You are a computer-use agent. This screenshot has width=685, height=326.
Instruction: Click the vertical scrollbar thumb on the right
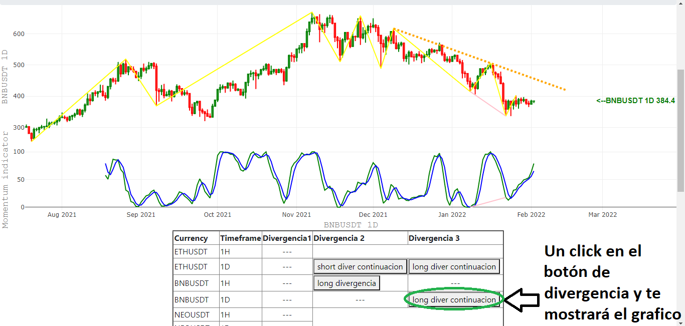pos(680,130)
